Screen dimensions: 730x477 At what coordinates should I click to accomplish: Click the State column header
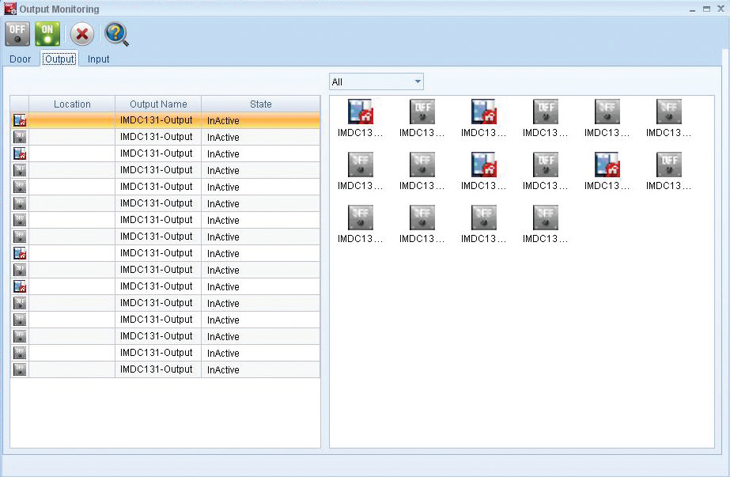coord(260,104)
